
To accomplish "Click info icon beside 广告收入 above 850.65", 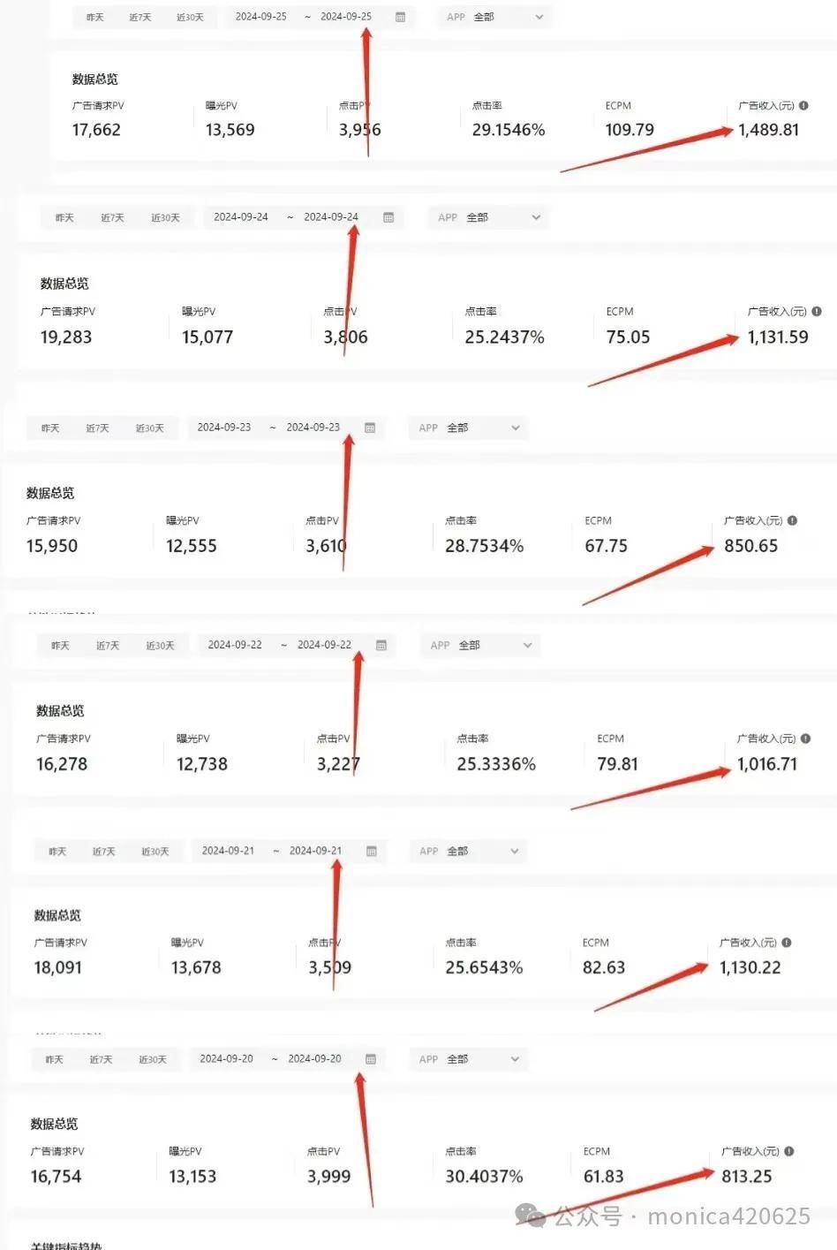I will point(792,521).
